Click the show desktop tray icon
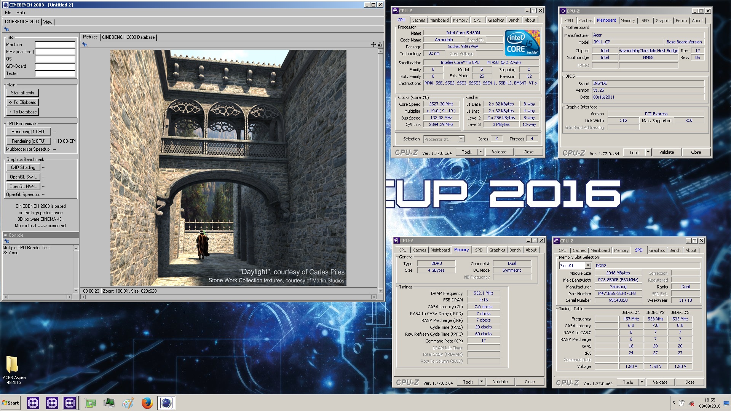Viewport: 731px width, 411px height. click(x=726, y=403)
